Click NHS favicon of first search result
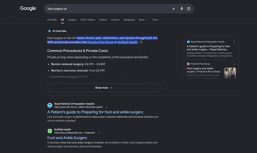Image resolution: width=257 pixels, height=153 pixels. 50,105
